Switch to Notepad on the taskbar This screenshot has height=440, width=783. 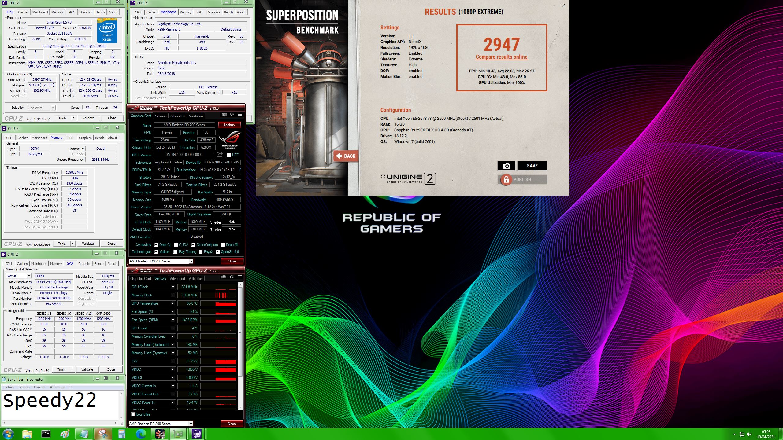[x=83, y=434]
